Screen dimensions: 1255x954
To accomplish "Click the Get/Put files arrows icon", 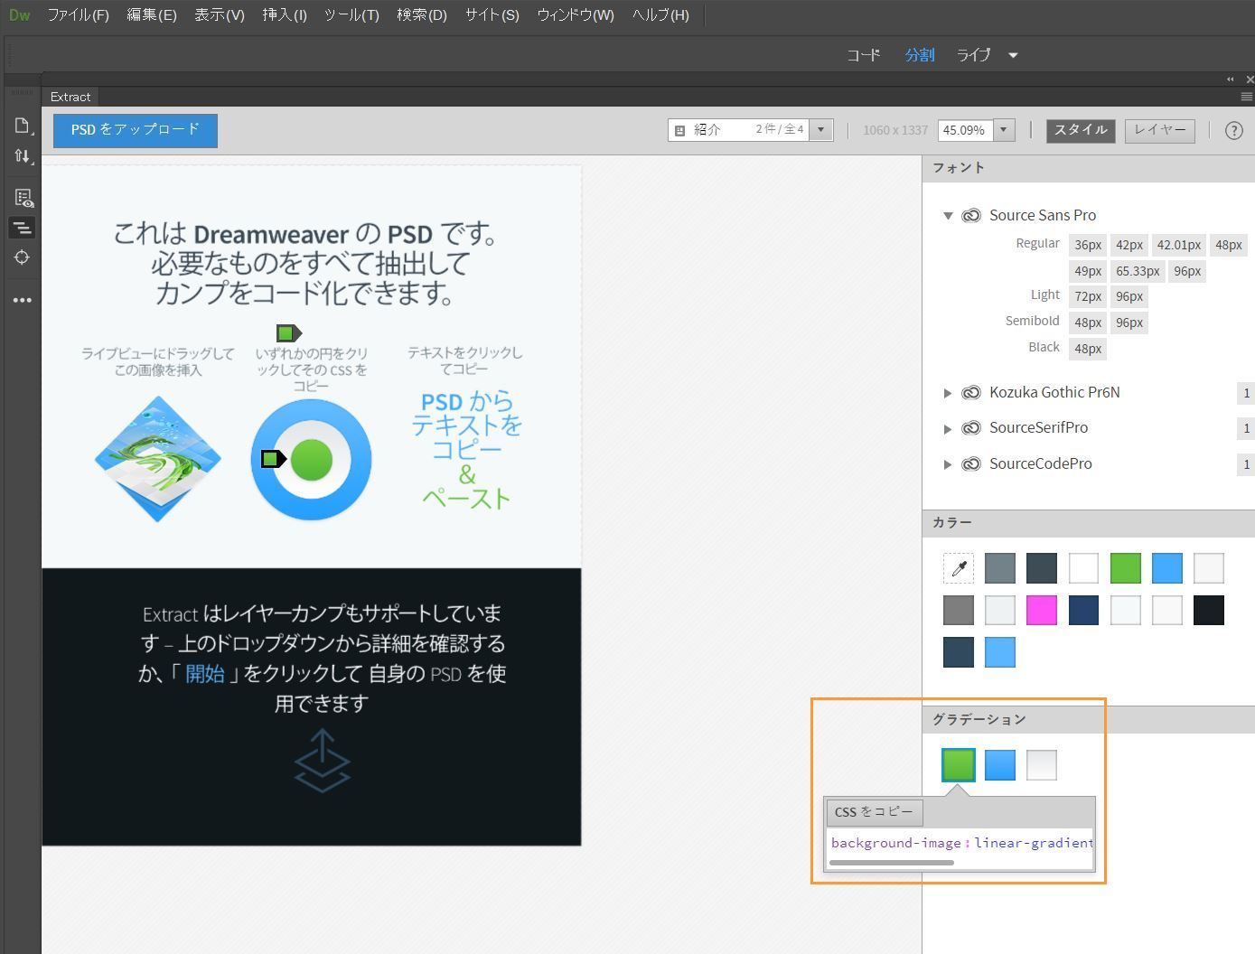I will [x=23, y=156].
